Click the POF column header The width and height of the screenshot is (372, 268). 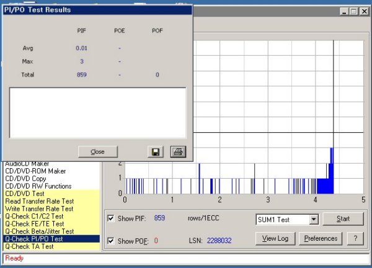tap(157, 30)
